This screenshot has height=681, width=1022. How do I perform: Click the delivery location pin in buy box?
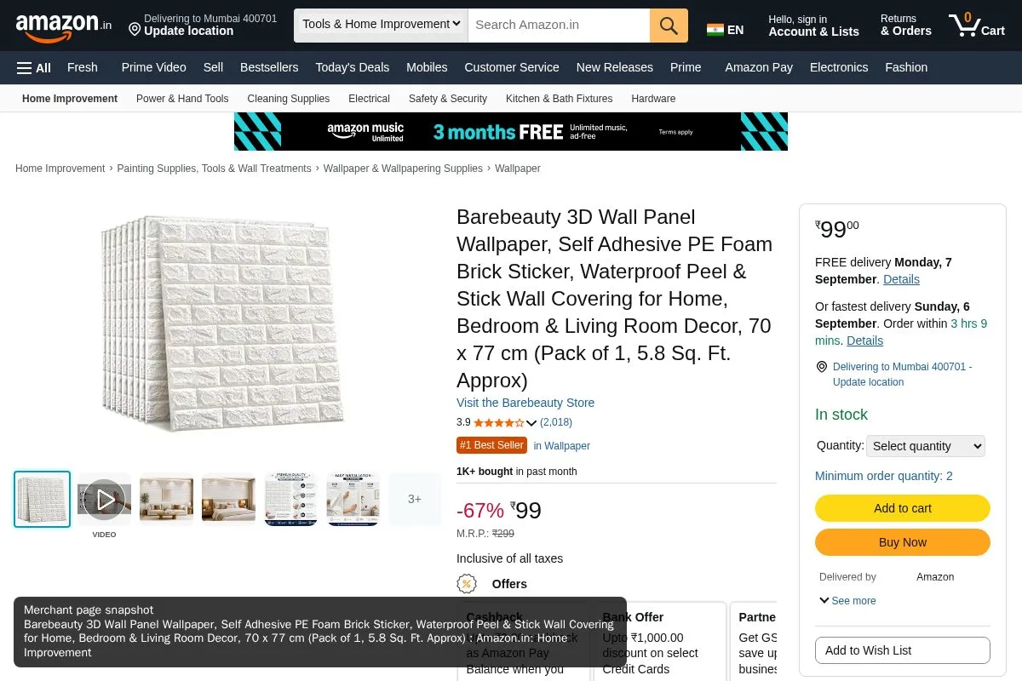822,367
